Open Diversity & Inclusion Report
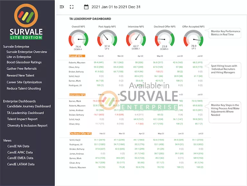The image size is (247, 186). pos(28,126)
